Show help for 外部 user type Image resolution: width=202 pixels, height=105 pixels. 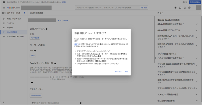(35, 51)
